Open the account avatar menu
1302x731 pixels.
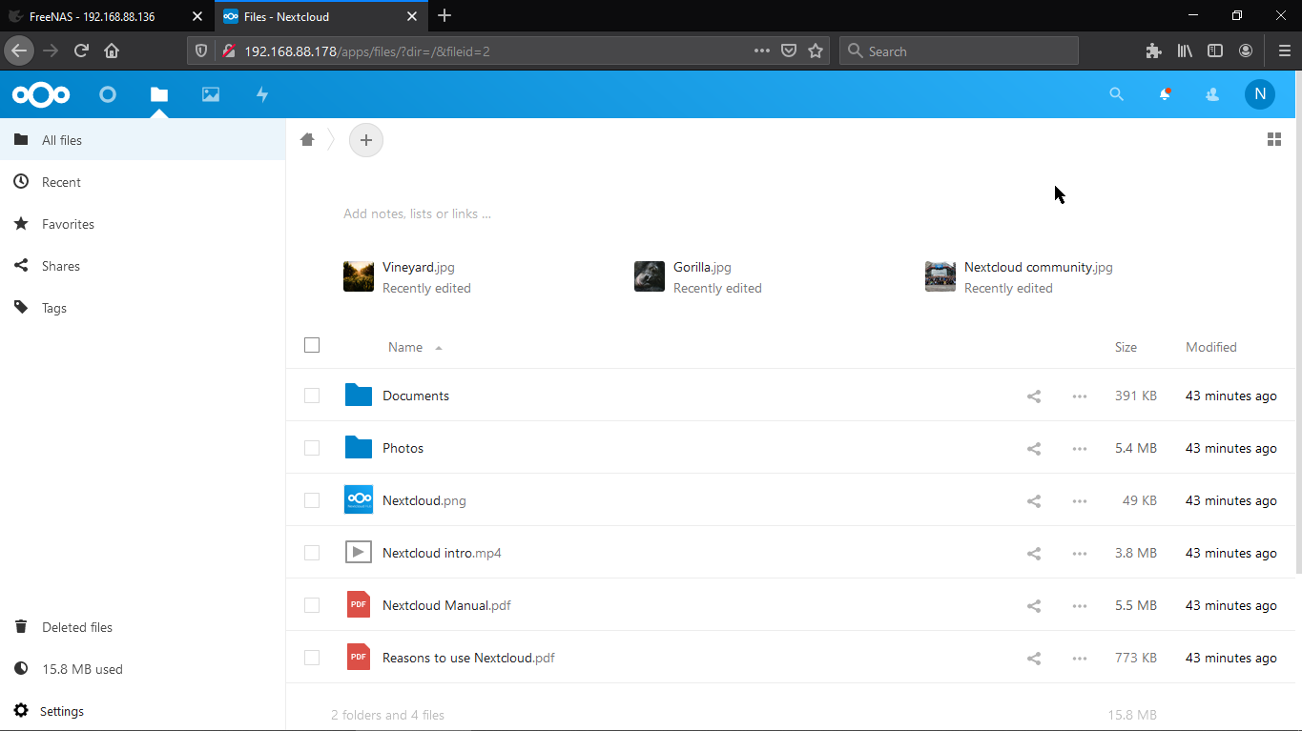[x=1260, y=94]
